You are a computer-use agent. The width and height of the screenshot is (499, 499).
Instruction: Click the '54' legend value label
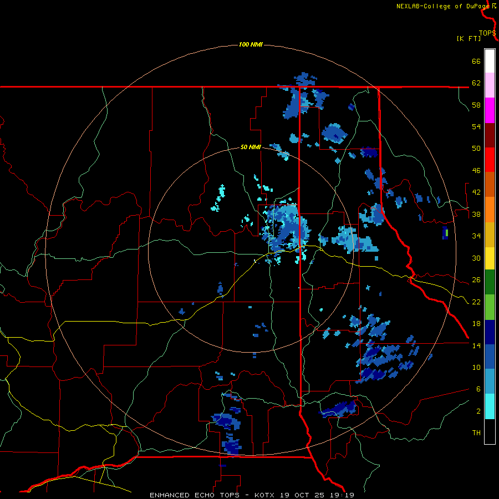(x=476, y=126)
